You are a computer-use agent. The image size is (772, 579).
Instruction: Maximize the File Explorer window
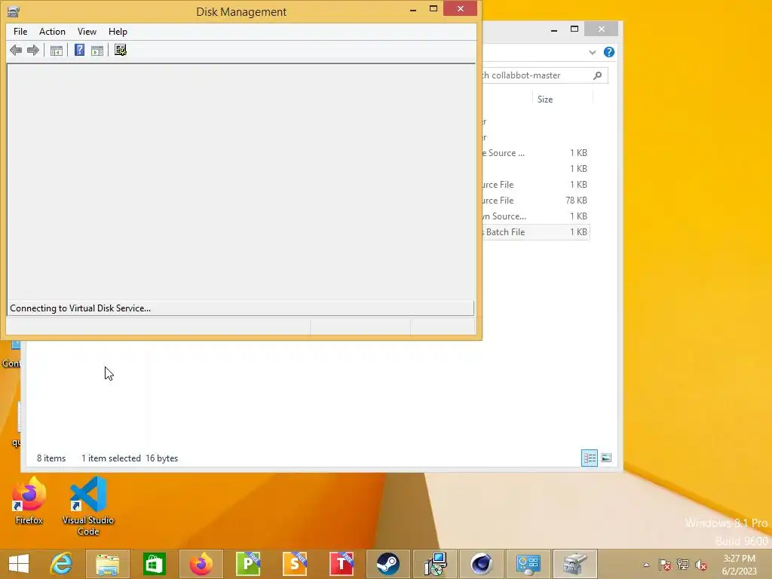[574, 29]
